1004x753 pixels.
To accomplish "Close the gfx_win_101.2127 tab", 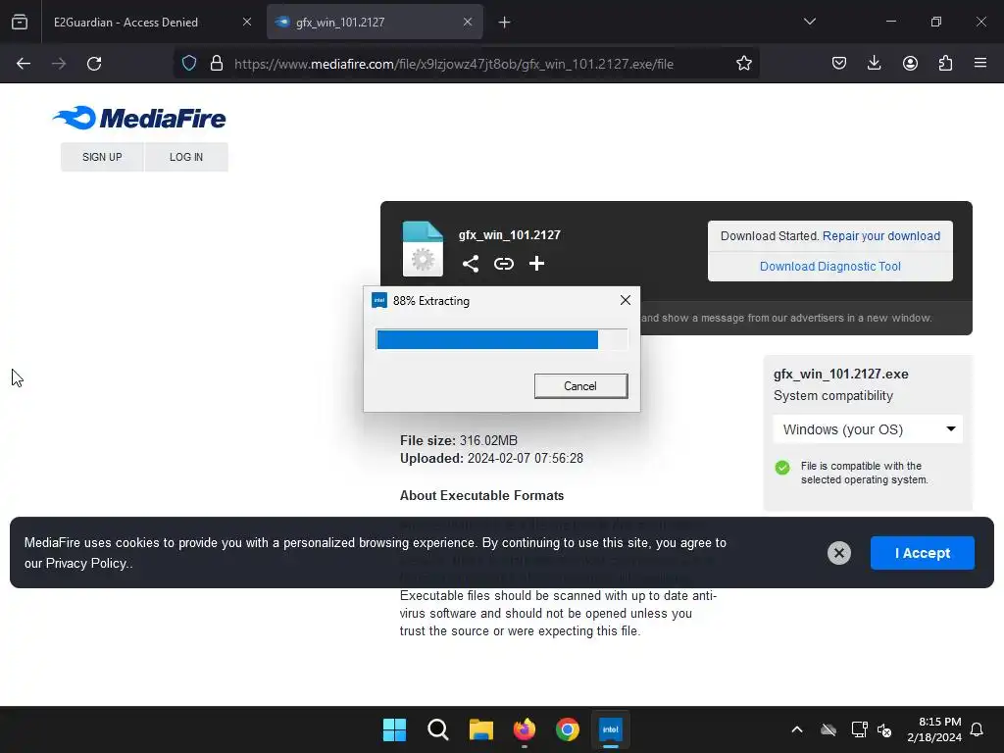I will (468, 22).
